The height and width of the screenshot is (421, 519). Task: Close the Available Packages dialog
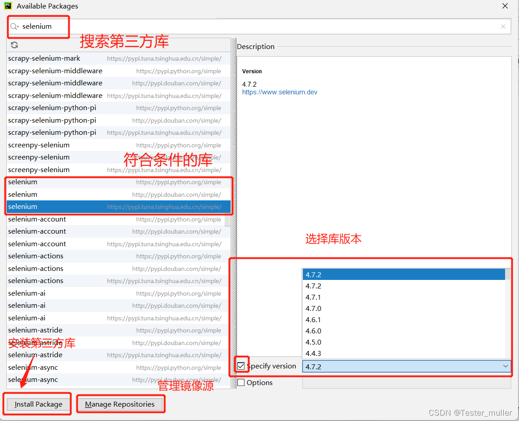pyautogui.click(x=505, y=6)
